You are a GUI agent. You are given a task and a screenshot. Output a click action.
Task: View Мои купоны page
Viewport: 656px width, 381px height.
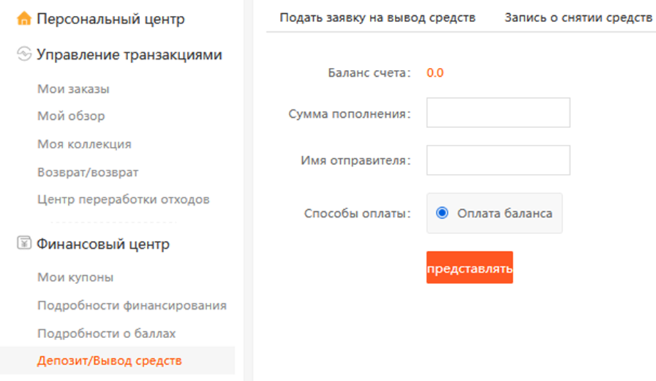76,278
